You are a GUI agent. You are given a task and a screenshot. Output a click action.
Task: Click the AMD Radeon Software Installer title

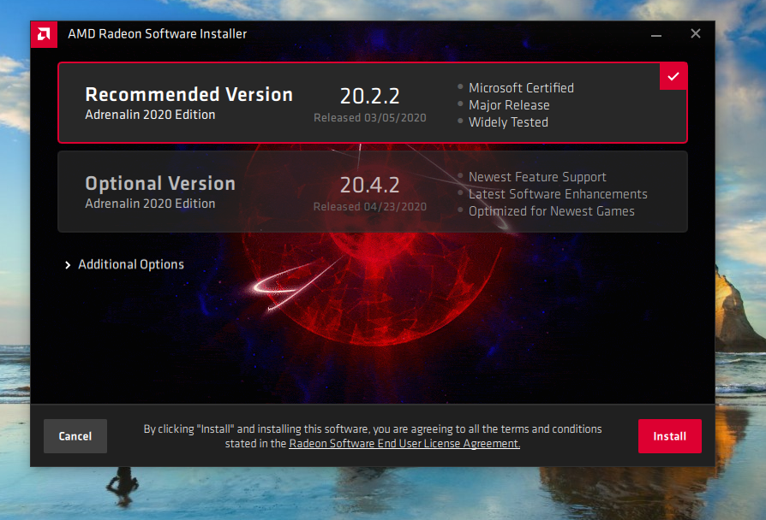pyautogui.click(x=157, y=34)
